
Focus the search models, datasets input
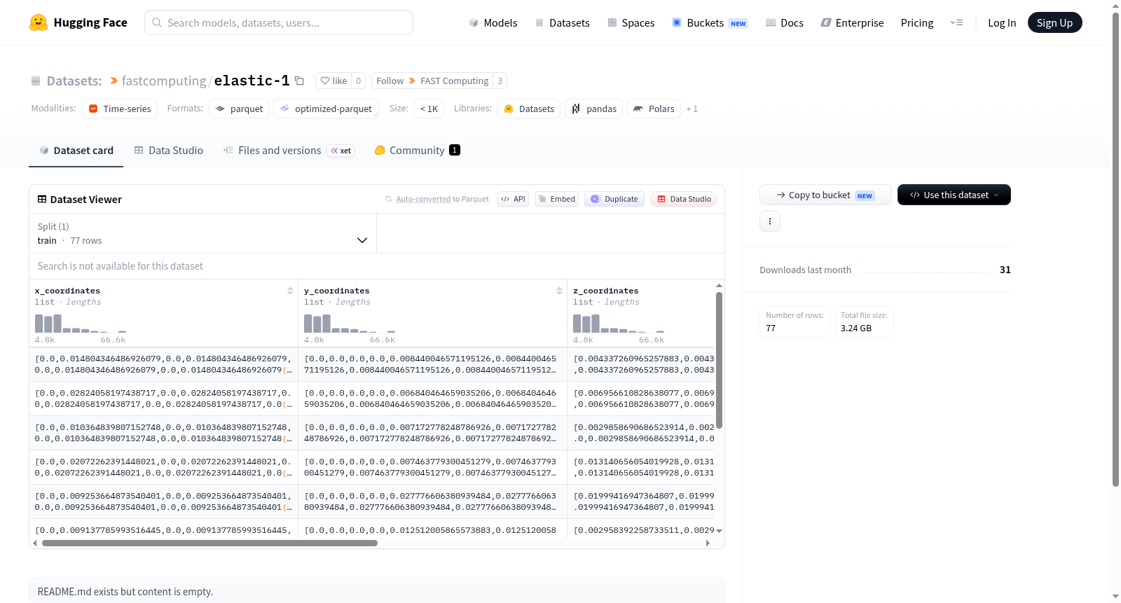click(279, 22)
